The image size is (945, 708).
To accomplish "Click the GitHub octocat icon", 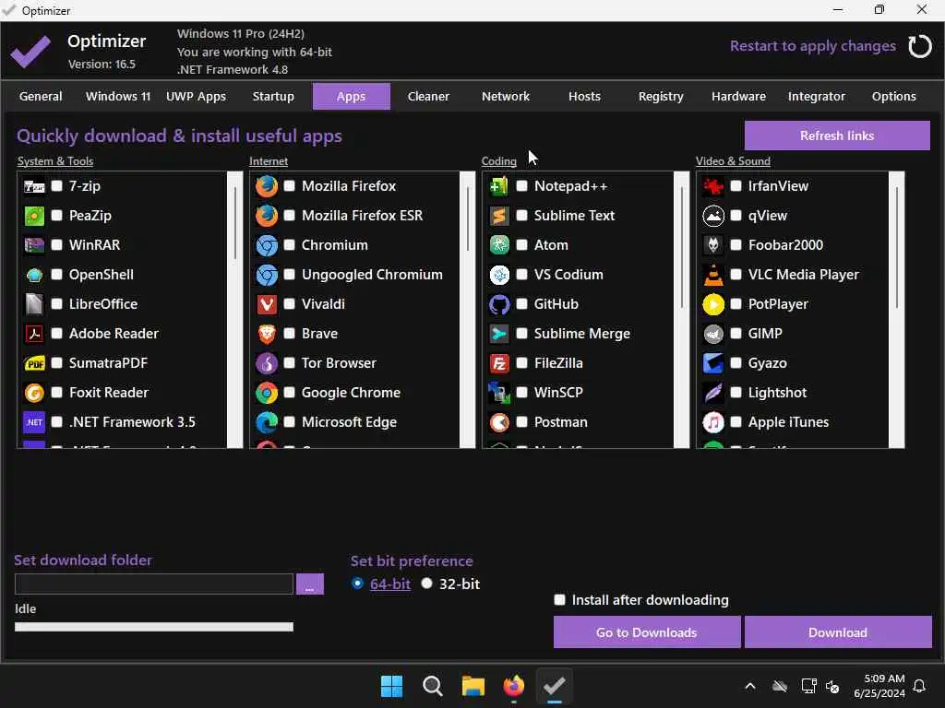I will coord(499,304).
